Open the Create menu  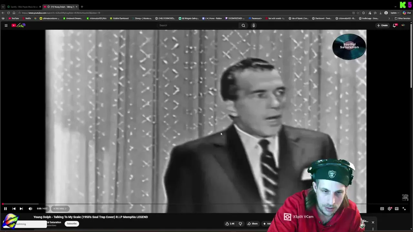[382, 25]
